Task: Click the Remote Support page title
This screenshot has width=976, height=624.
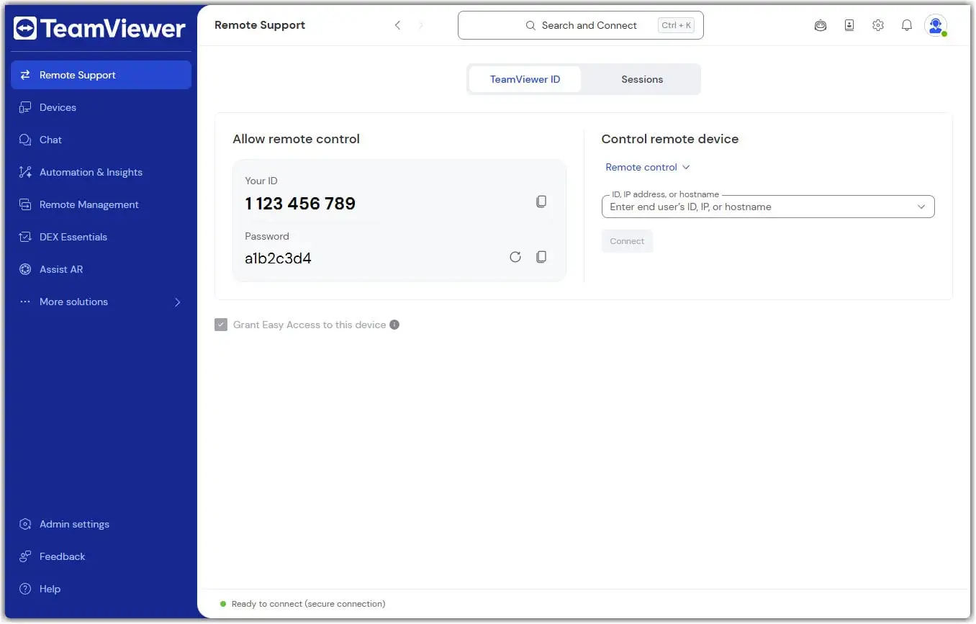Action: 260,25
